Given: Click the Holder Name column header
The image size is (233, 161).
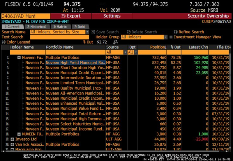Looking at the screenshot, I should point(22,47).
